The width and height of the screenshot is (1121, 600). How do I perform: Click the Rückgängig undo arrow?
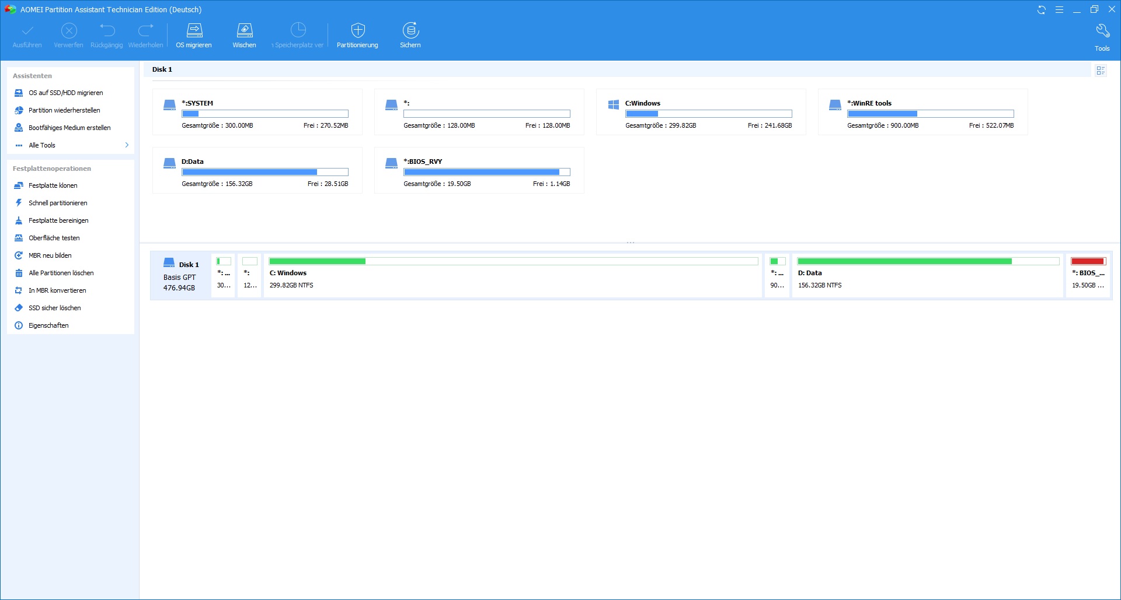(x=107, y=30)
